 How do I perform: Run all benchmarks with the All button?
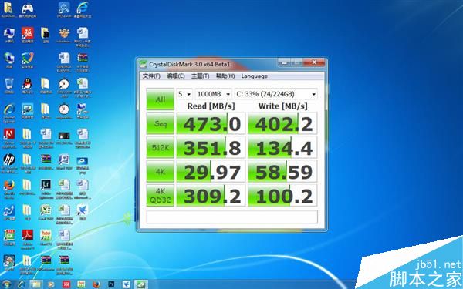click(x=161, y=99)
